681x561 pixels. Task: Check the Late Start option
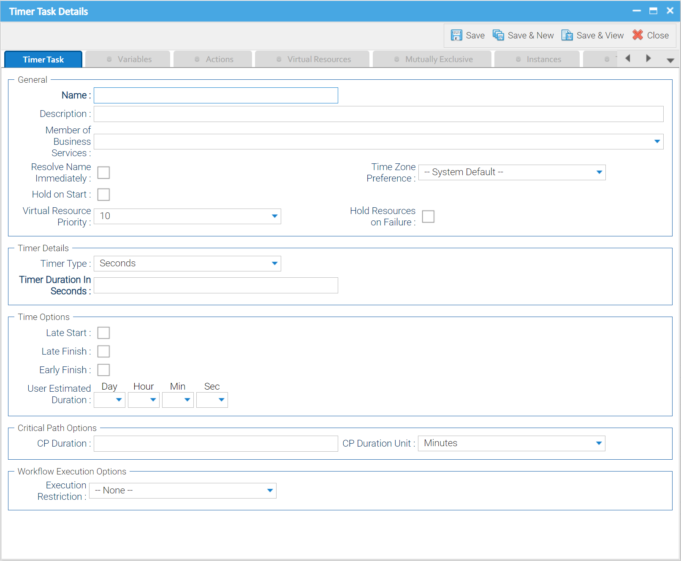[x=103, y=333]
